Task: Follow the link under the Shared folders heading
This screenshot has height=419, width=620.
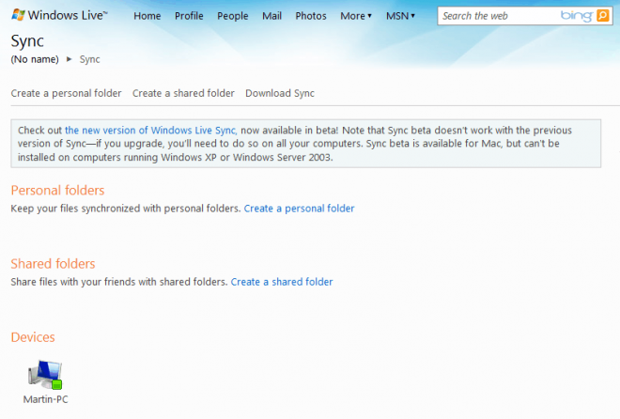Action: tap(282, 281)
